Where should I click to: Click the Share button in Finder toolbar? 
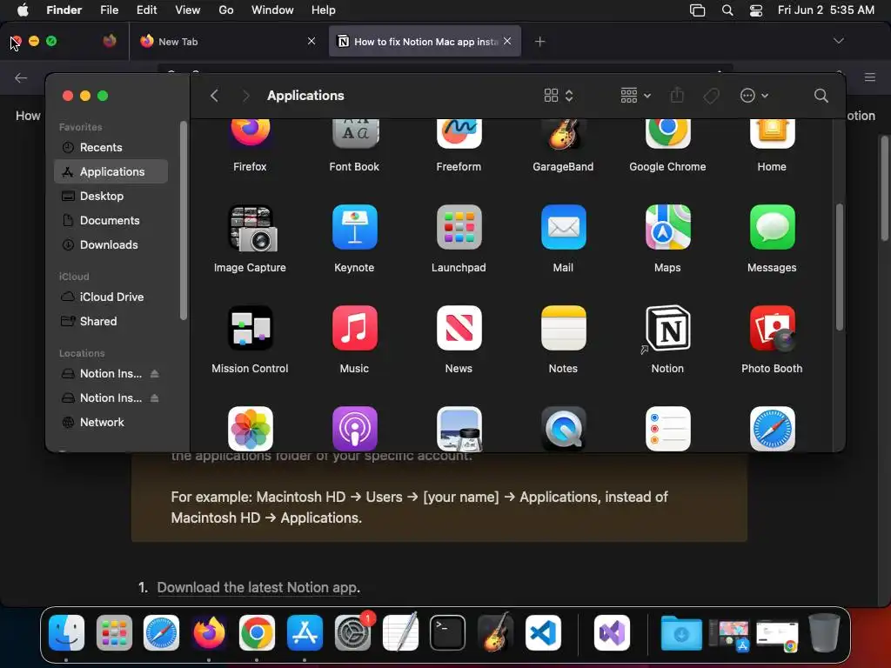(x=677, y=95)
